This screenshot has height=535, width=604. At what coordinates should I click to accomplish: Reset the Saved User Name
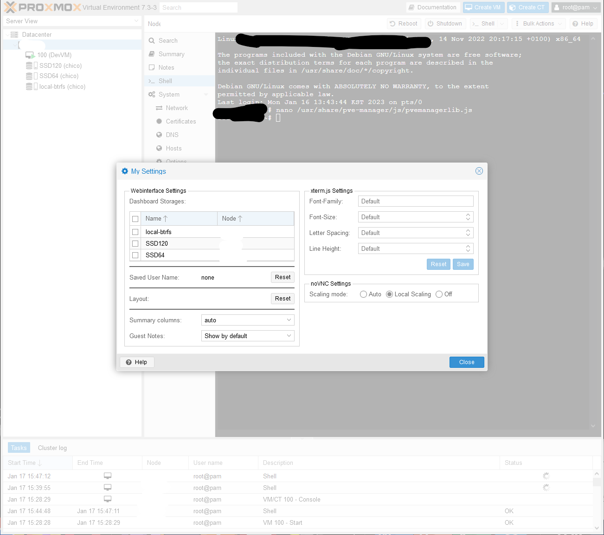[283, 277]
